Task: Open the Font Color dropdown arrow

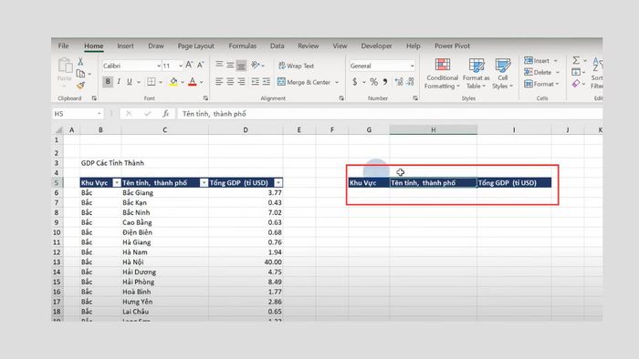Action: pyautogui.click(x=202, y=82)
